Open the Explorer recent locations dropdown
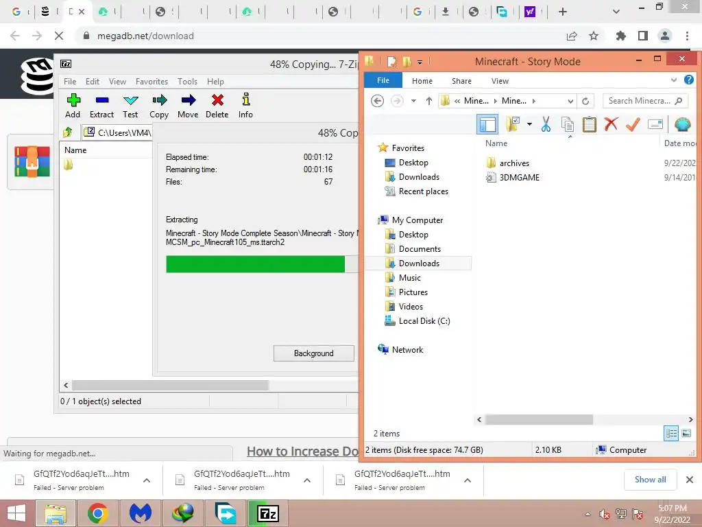Image resolution: width=702 pixels, height=527 pixels. click(413, 101)
